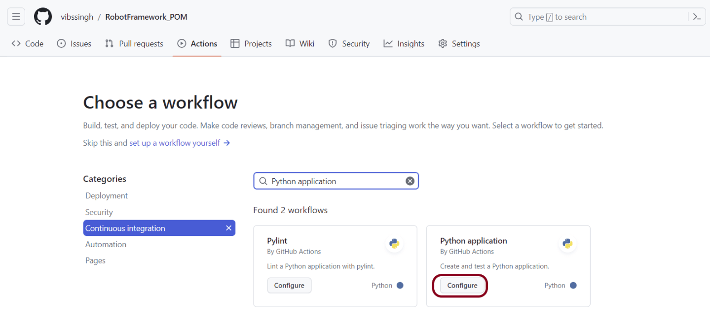Select the Pages category

pyautogui.click(x=95, y=260)
